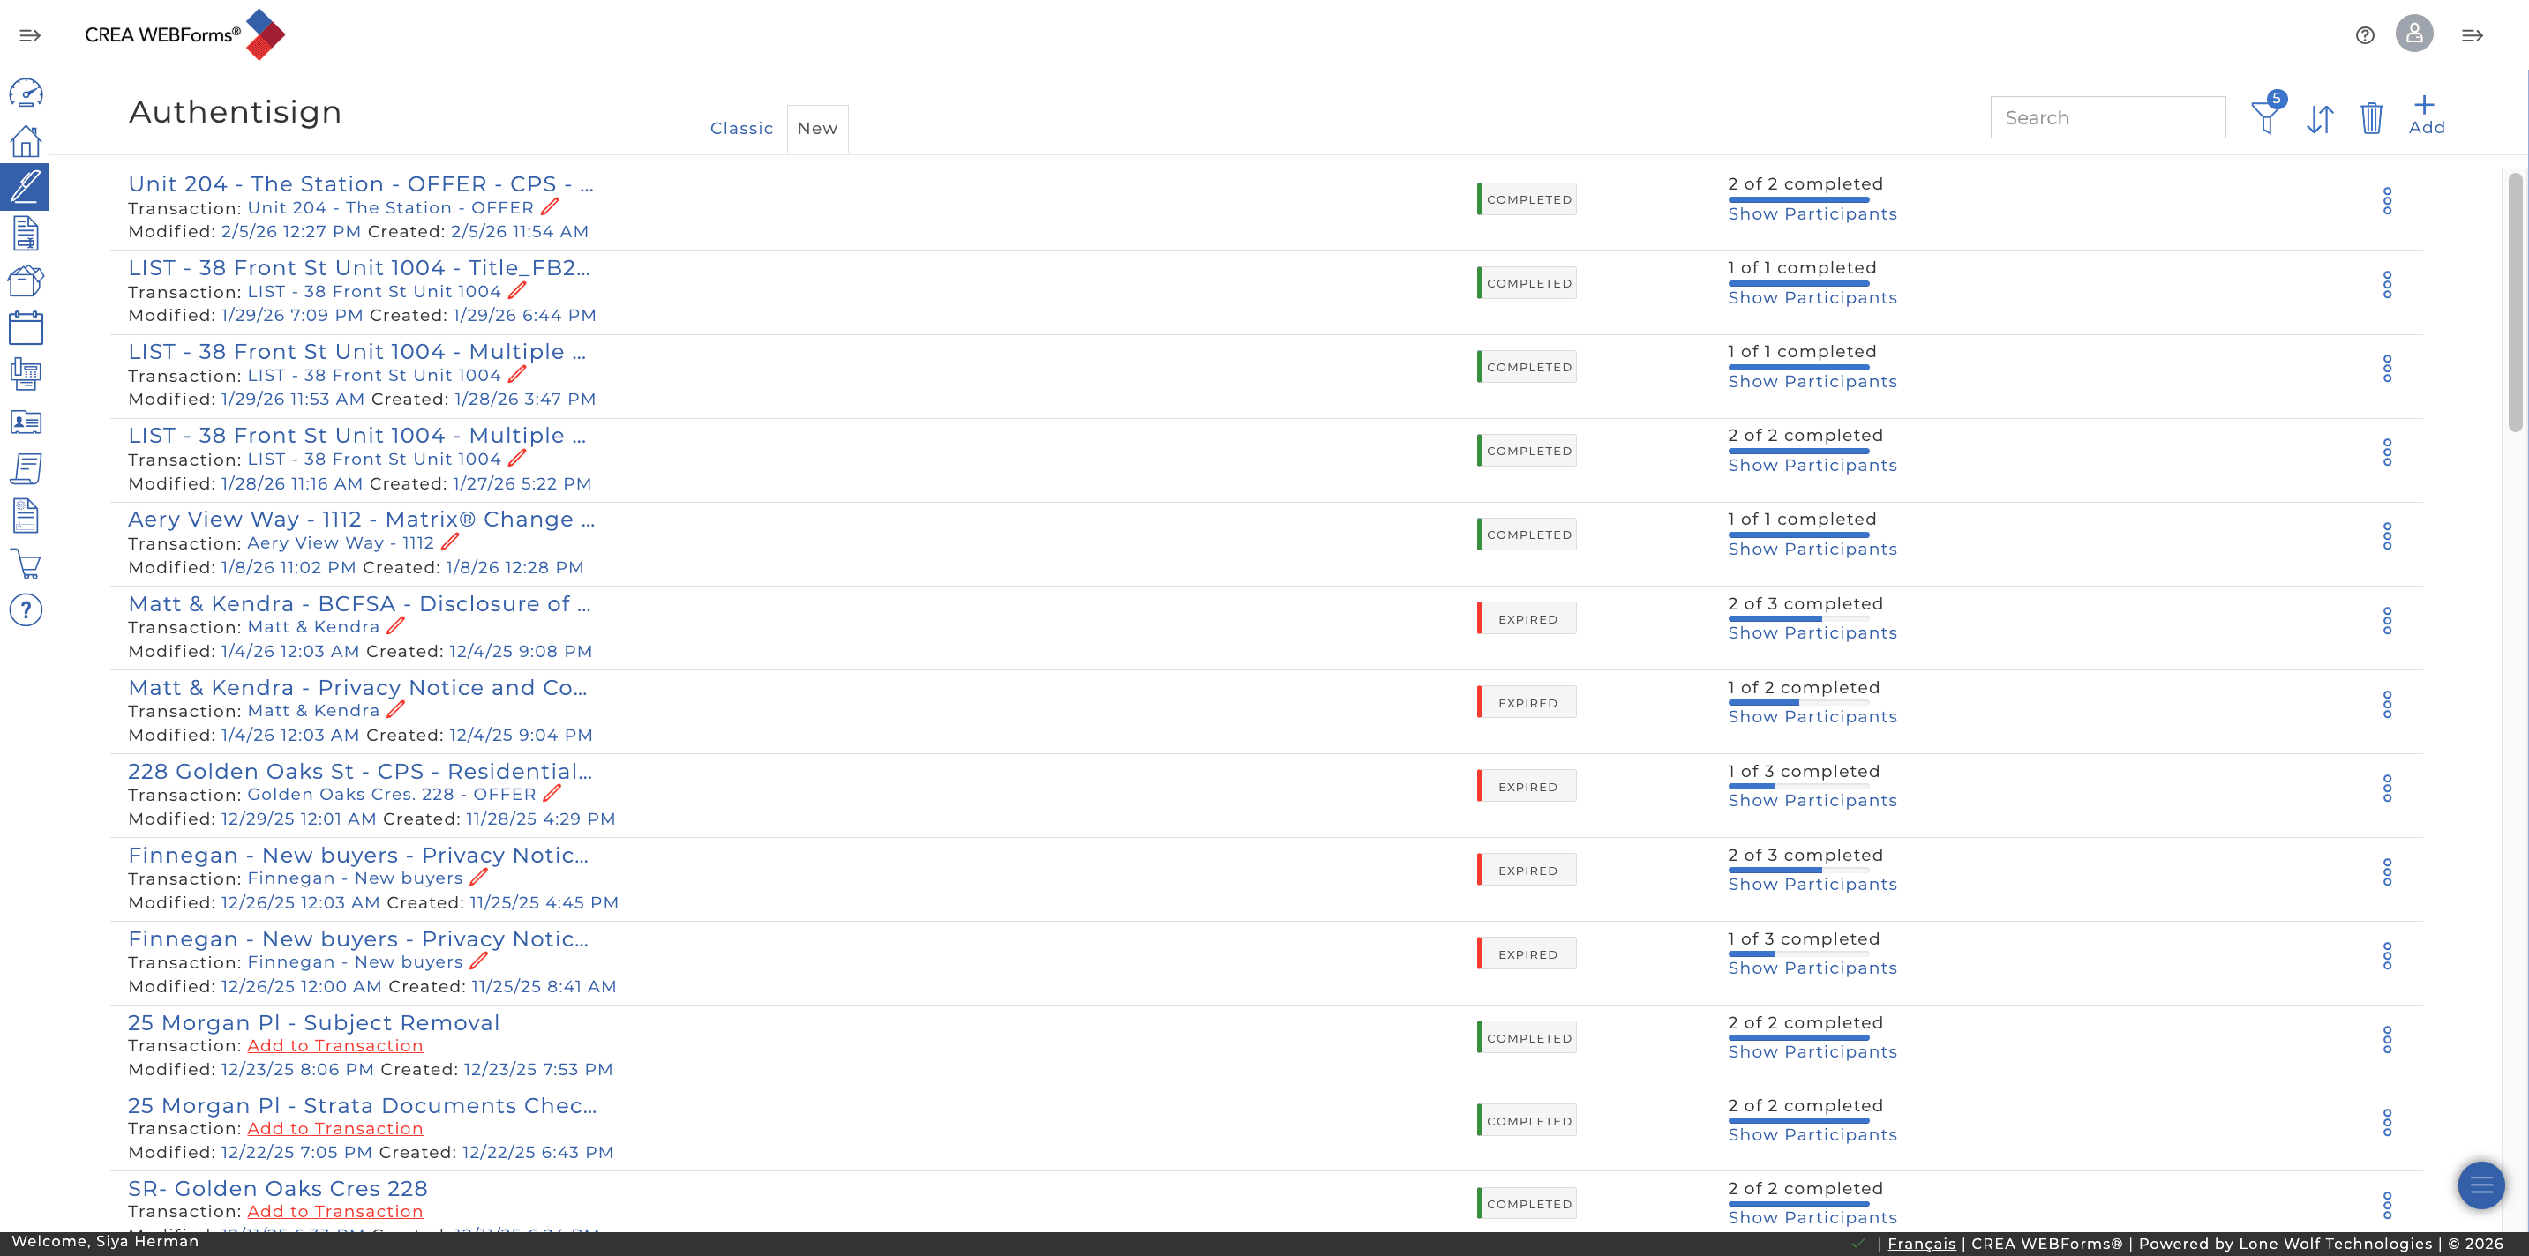Screen dimensions: 2529x1256
Task: Expand the left menu arrow icon
Action: point(30,35)
